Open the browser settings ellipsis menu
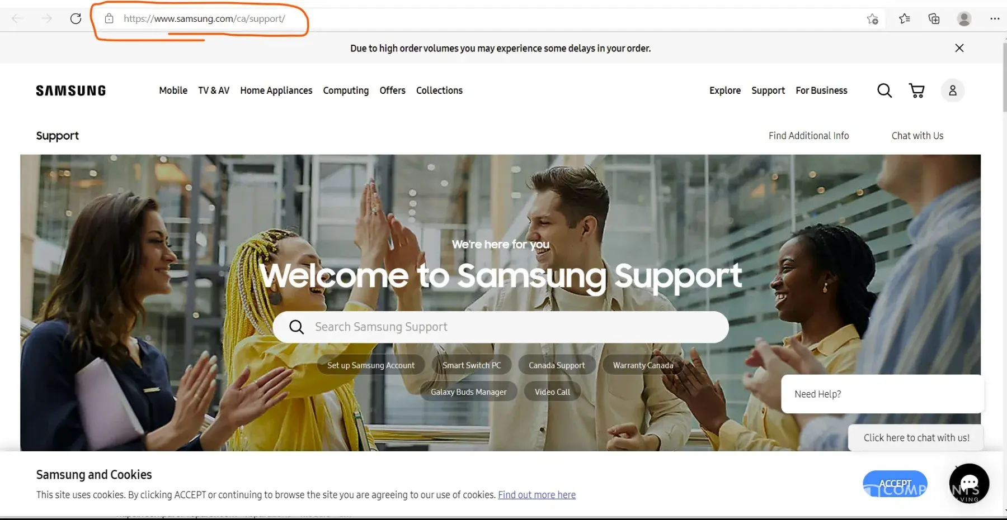 coord(994,19)
